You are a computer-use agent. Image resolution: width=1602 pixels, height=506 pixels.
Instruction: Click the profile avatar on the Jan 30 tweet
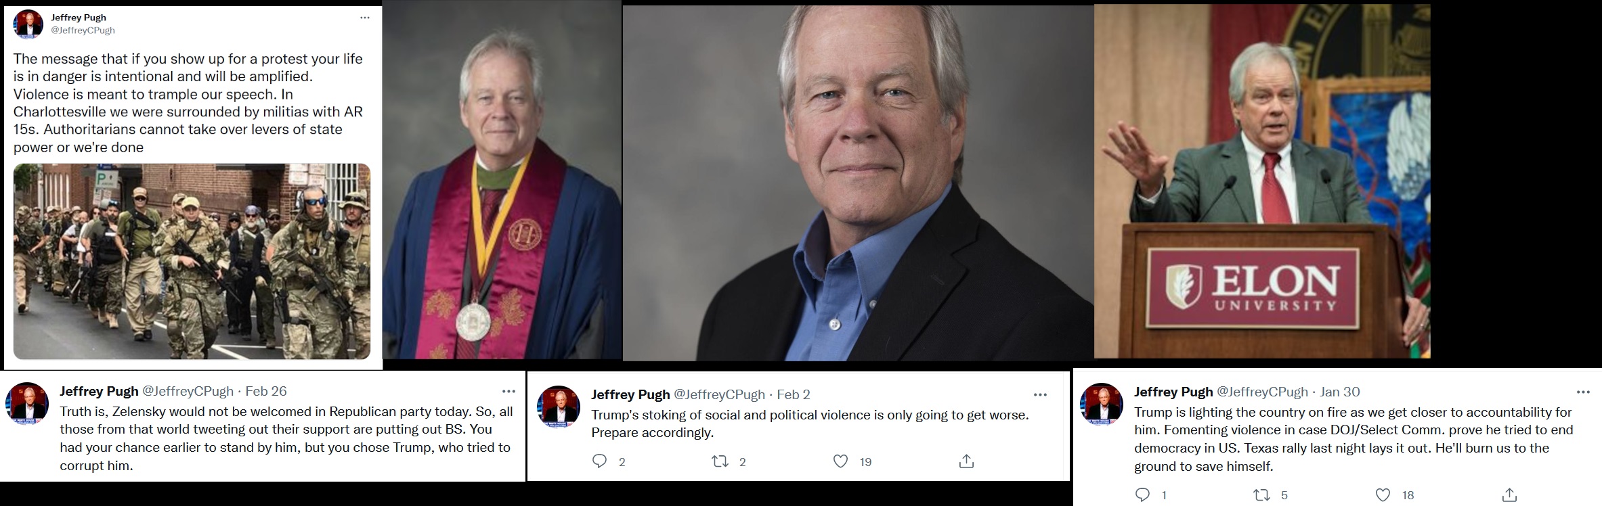coord(1101,405)
